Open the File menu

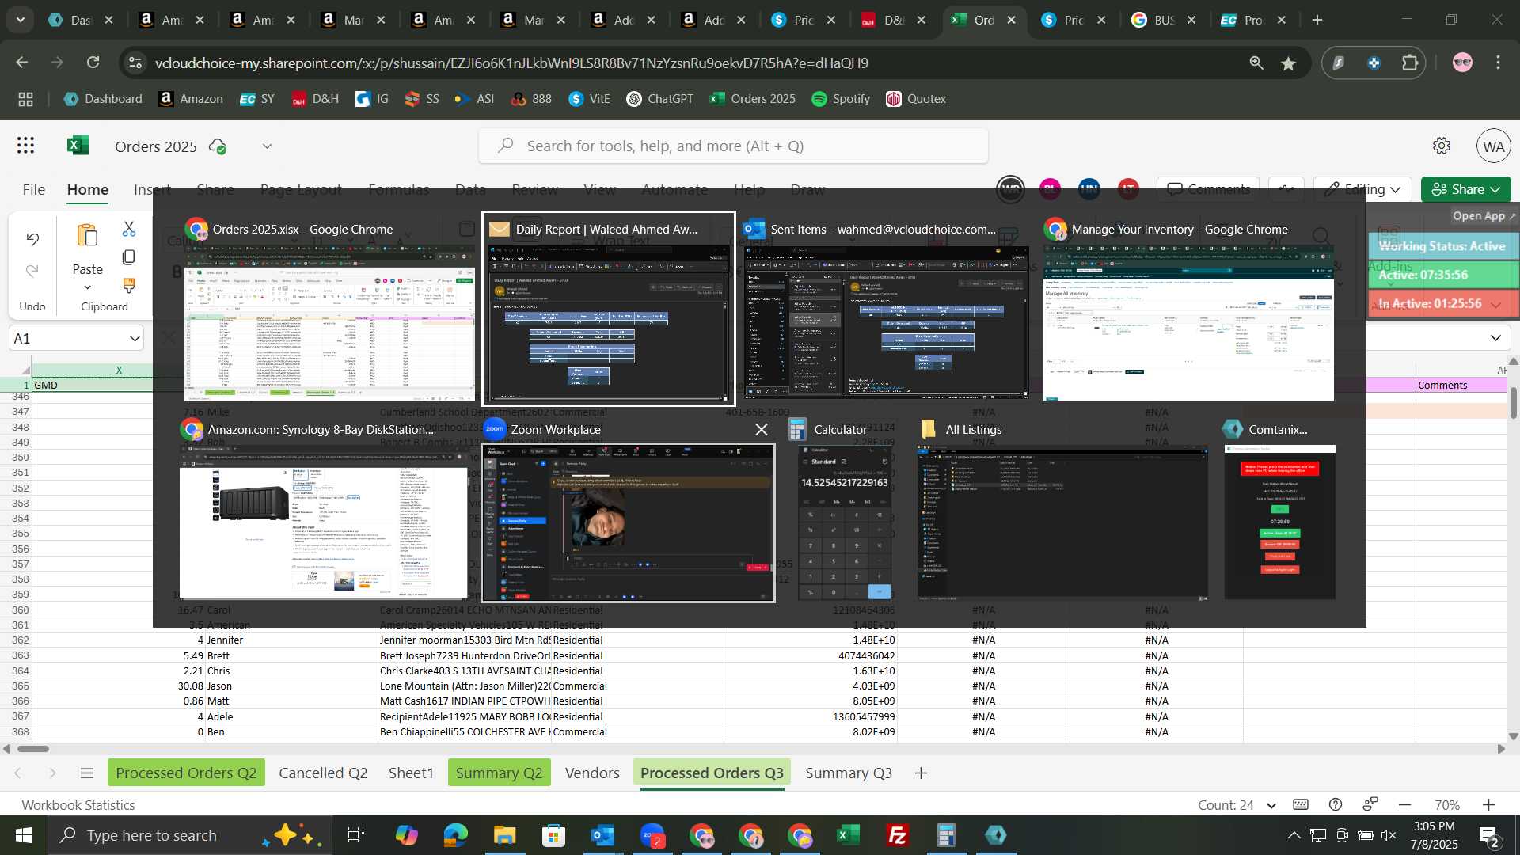[33, 189]
